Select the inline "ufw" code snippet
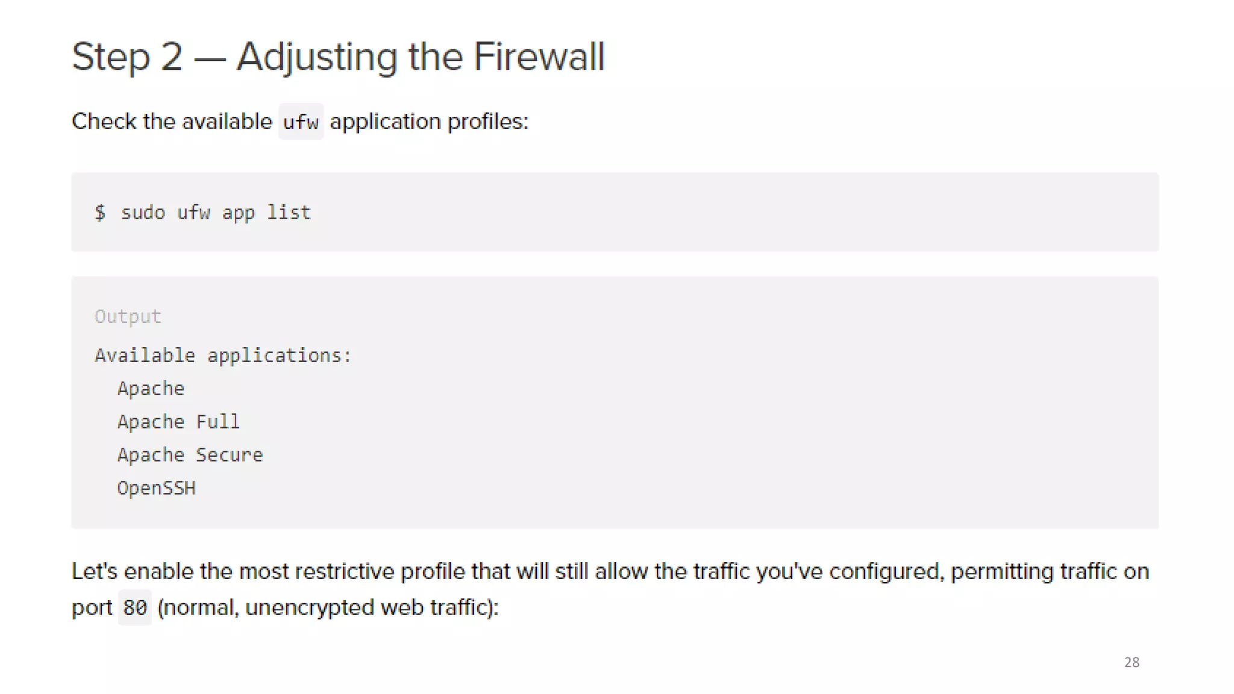This screenshot has height=694, width=1234. point(301,122)
